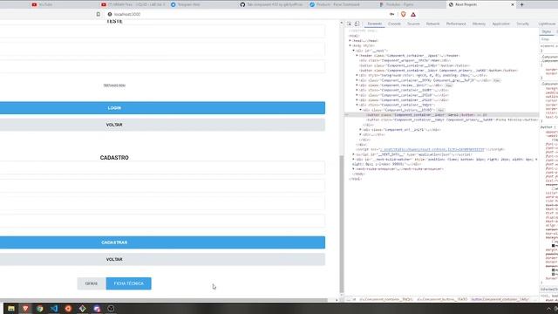Expand the next-route-announcer node
The image size is (558, 314).
coord(354,169)
